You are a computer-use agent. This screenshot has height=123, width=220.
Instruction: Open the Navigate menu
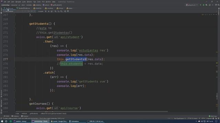pyautogui.click(x=18, y=2)
